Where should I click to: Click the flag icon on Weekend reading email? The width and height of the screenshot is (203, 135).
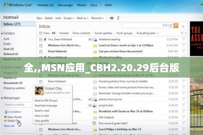[184, 39]
